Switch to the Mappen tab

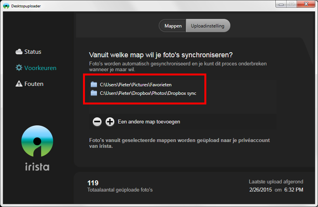pos(173,26)
